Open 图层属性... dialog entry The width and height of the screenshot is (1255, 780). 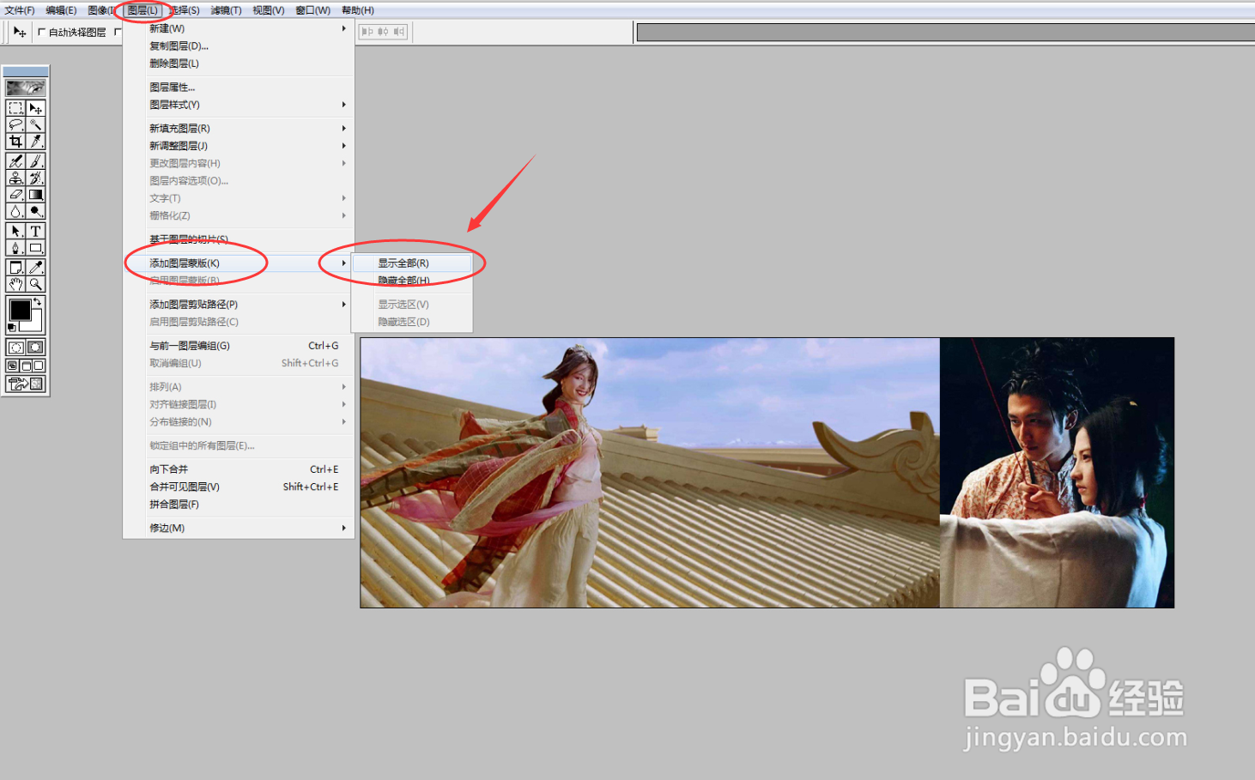click(239, 88)
